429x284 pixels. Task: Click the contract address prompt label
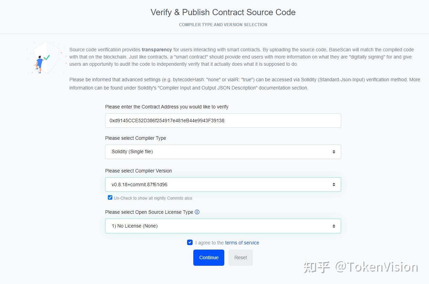tap(166, 107)
